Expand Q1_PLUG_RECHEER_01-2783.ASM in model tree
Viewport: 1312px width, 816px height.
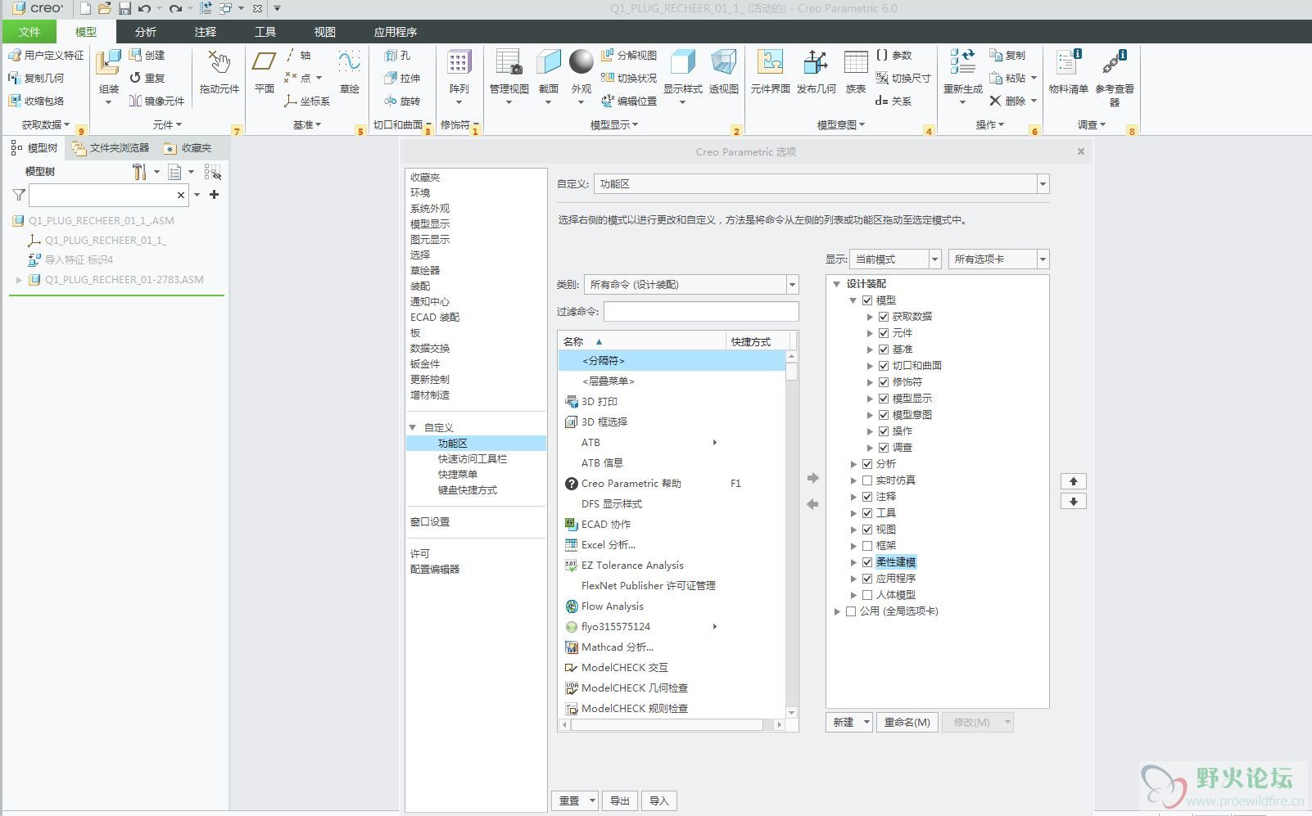click(19, 280)
